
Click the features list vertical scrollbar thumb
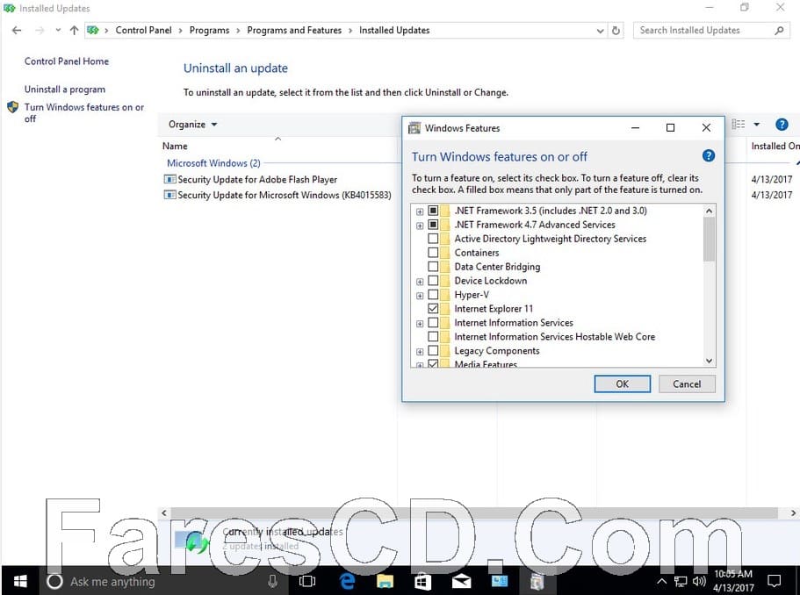coord(709,239)
